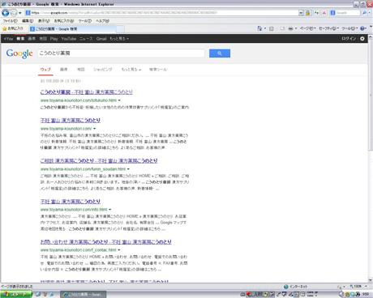Click the Read mail envelope icon
The height and width of the screenshot is (298, 373).
point(282,28)
